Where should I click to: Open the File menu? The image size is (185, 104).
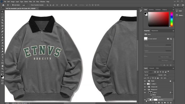point(5,2)
